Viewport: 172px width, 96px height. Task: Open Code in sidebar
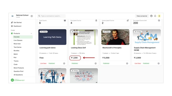(x=15, y=64)
